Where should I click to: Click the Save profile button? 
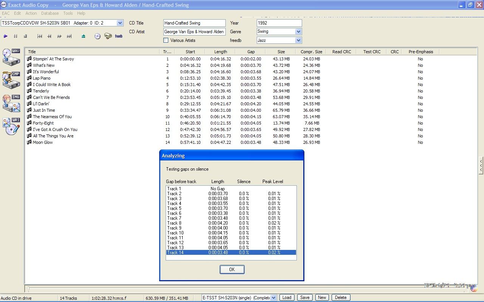[305, 297]
